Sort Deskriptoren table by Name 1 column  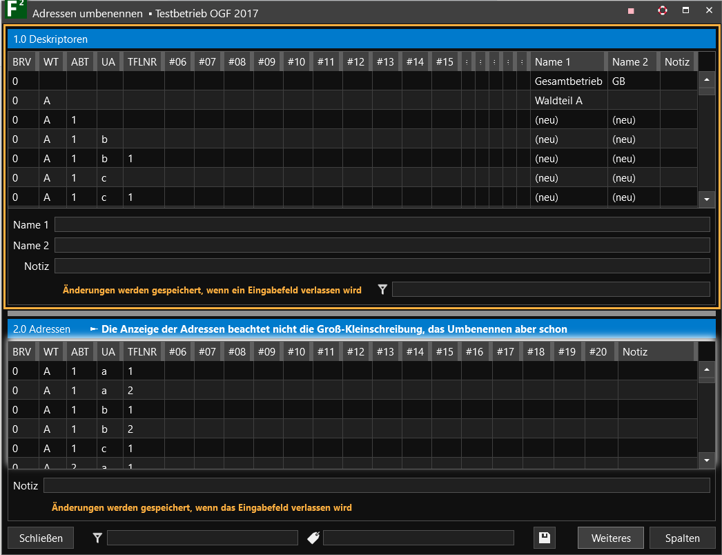(x=568, y=62)
